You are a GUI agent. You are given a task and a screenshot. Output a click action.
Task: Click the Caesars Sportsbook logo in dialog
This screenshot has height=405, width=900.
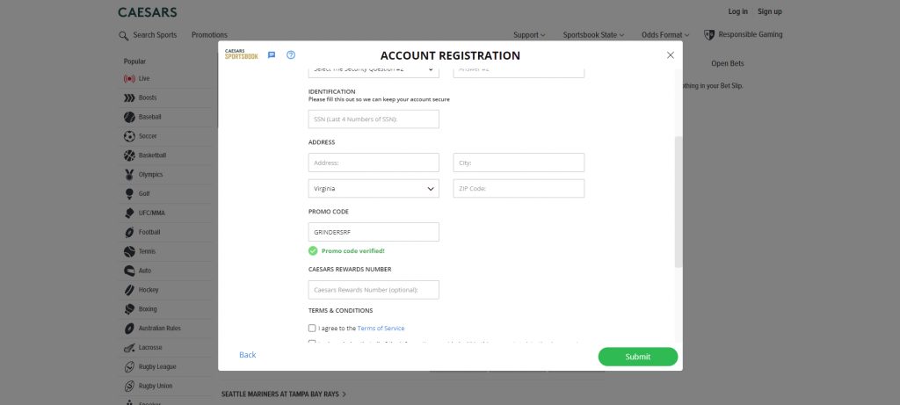click(x=242, y=54)
